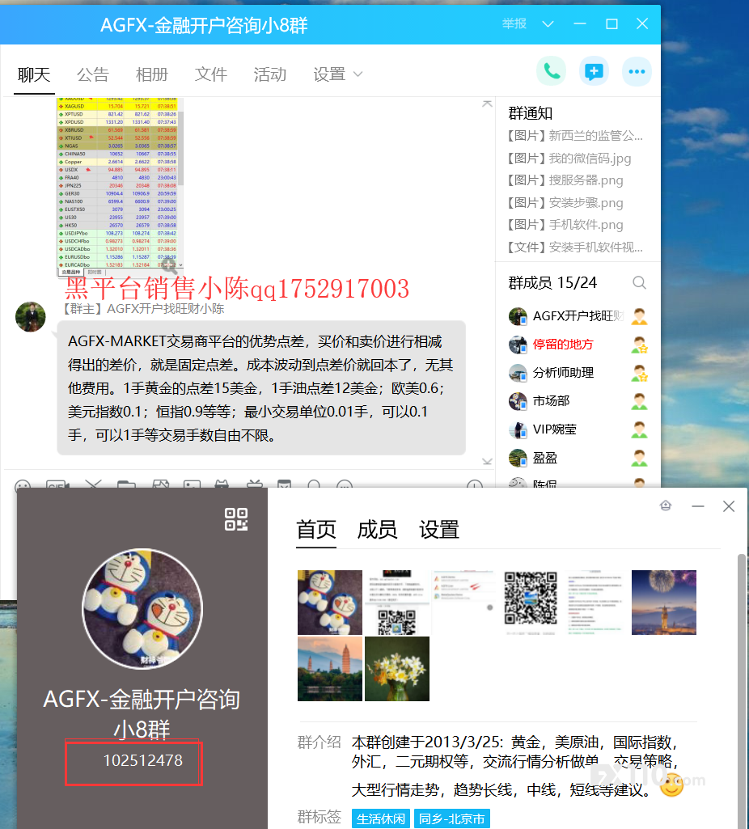The width and height of the screenshot is (749, 829).
Task: Click avatar of member 分析师助理
Action: click(x=518, y=373)
